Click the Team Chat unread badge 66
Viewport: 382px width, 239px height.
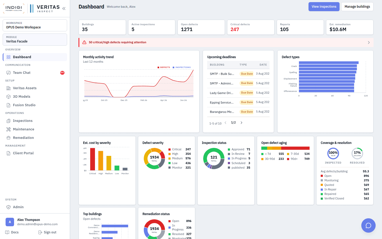tap(62, 73)
